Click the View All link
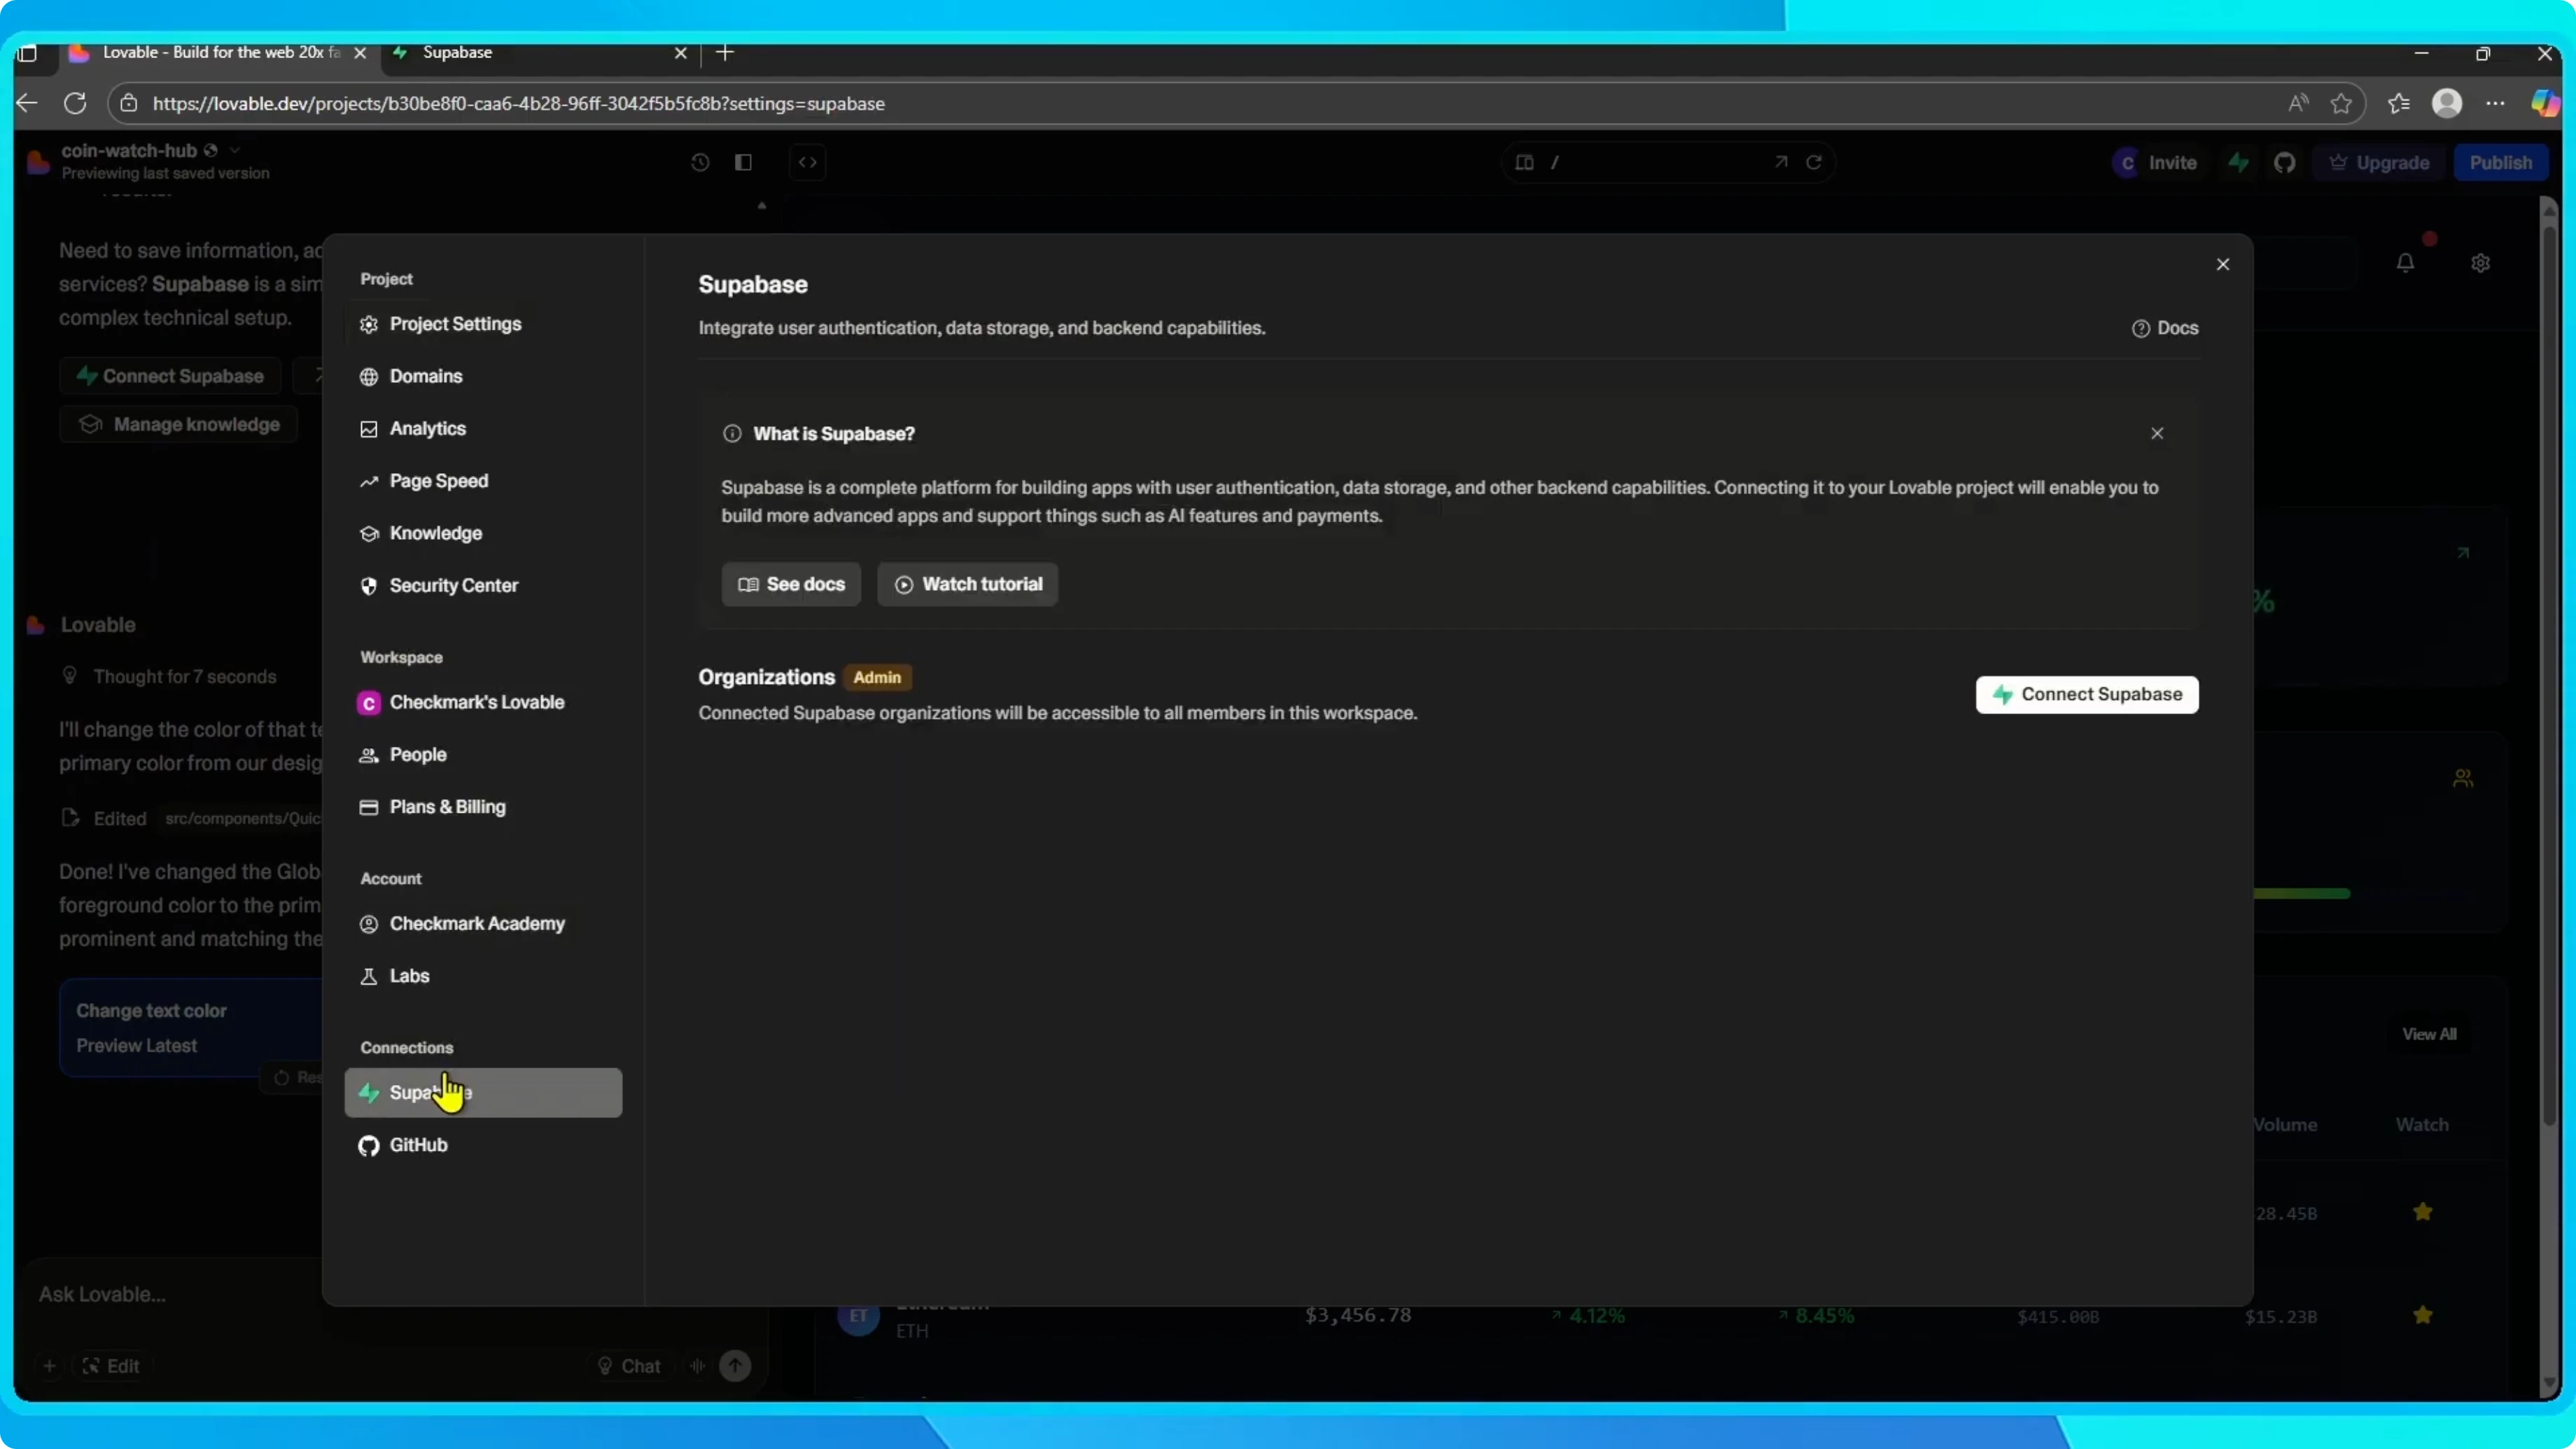 tap(2430, 1034)
